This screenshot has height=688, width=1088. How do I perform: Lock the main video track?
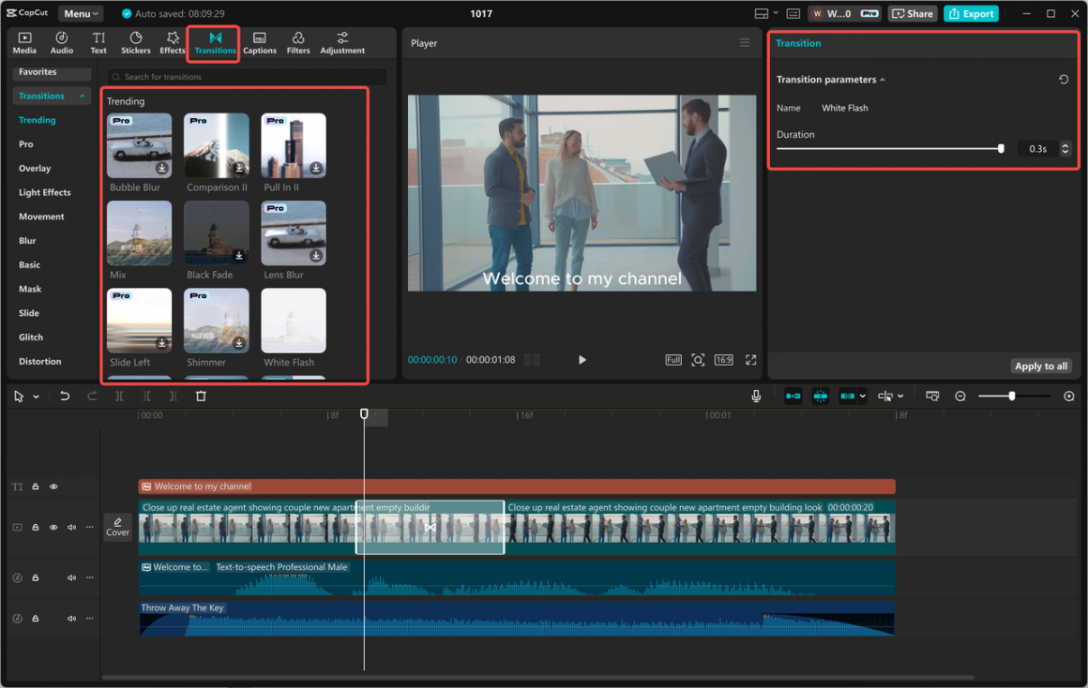coord(36,528)
